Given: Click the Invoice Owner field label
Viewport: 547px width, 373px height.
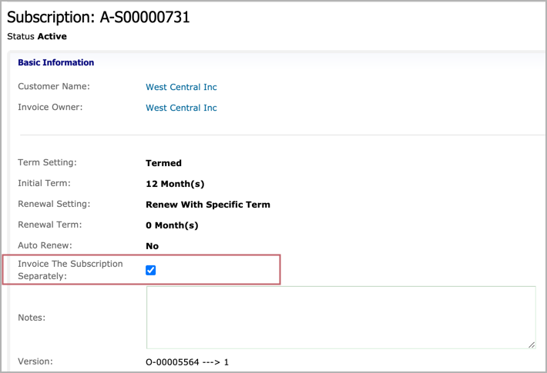Looking at the screenshot, I should point(50,107).
